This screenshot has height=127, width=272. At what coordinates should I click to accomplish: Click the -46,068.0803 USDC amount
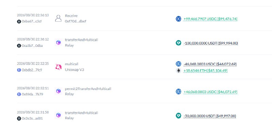(210, 64)
